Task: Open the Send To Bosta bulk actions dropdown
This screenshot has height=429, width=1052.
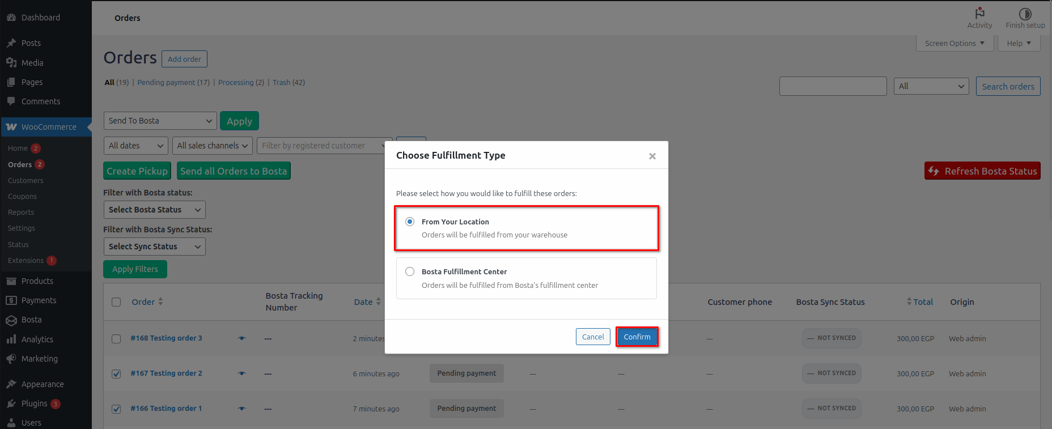Action: (x=160, y=121)
